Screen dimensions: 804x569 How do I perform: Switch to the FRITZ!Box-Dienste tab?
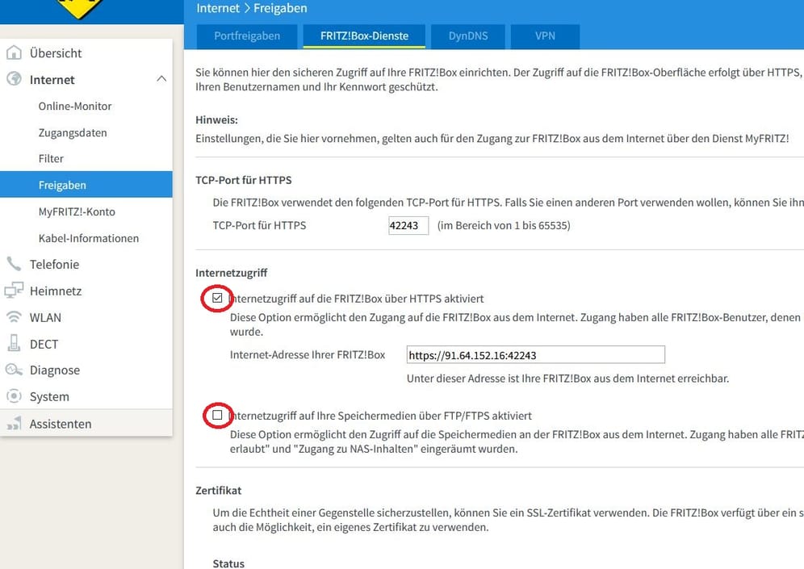[363, 36]
